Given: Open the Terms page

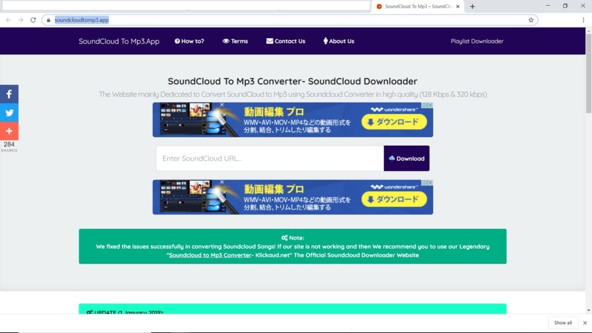Looking at the screenshot, I should click(x=235, y=41).
